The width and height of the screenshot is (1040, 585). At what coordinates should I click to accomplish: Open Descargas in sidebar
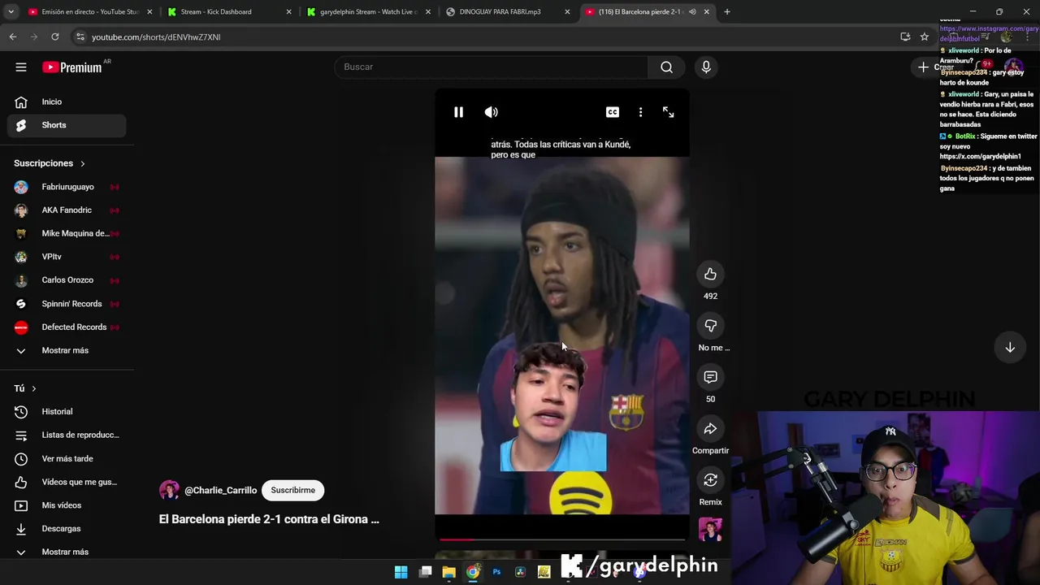click(x=67, y=529)
